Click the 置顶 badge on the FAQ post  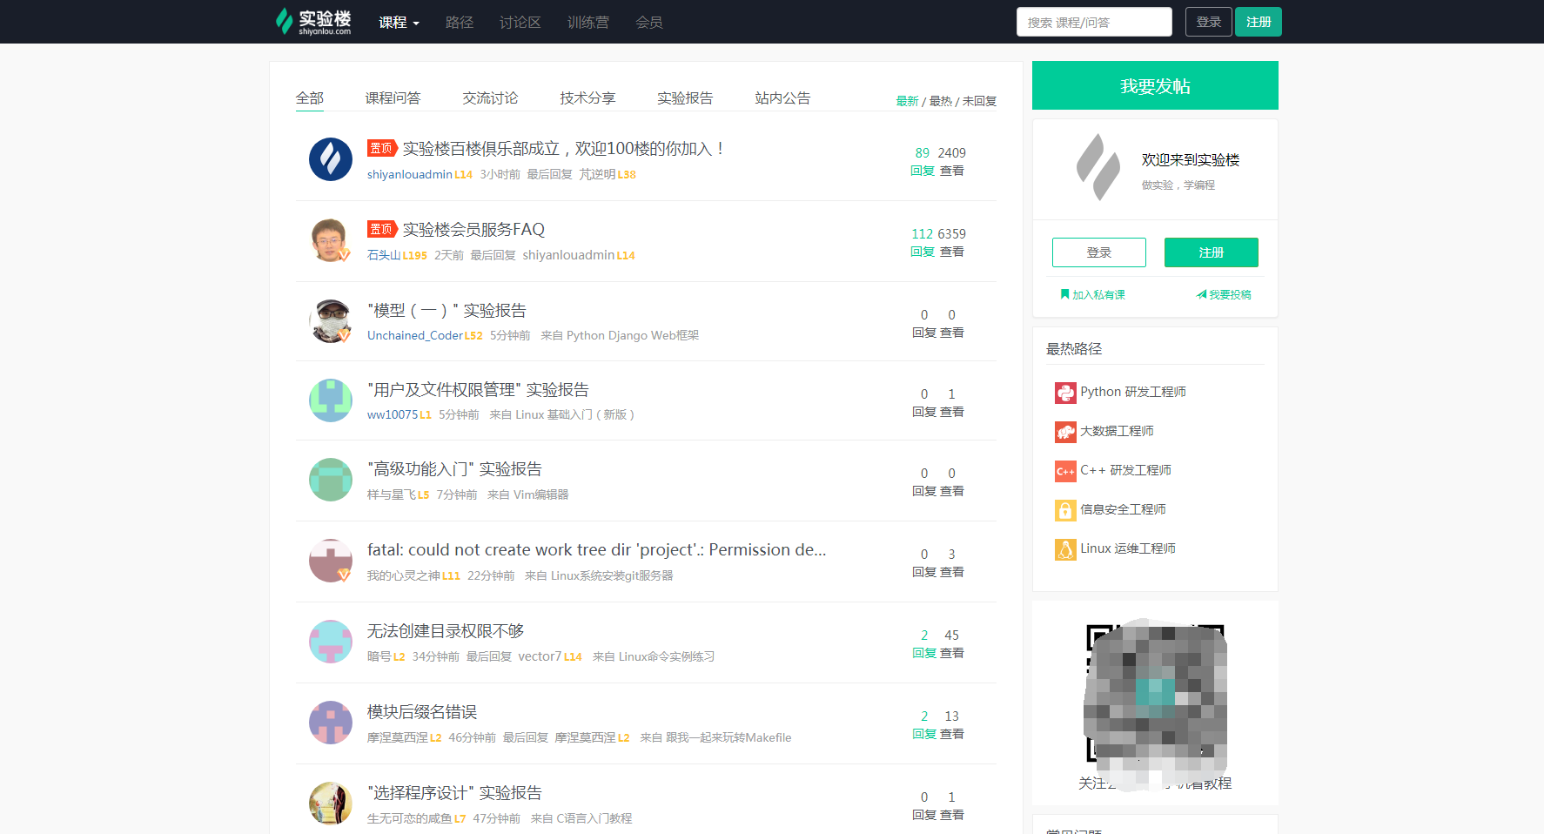pos(382,229)
